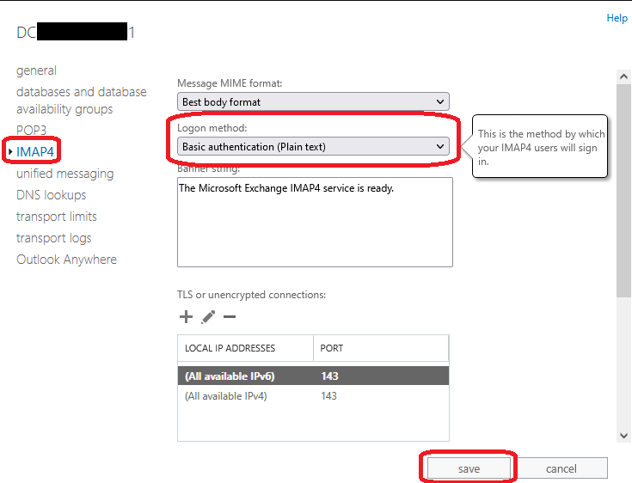
Task: Click the add (plus) connection icon
Action: (x=186, y=317)
